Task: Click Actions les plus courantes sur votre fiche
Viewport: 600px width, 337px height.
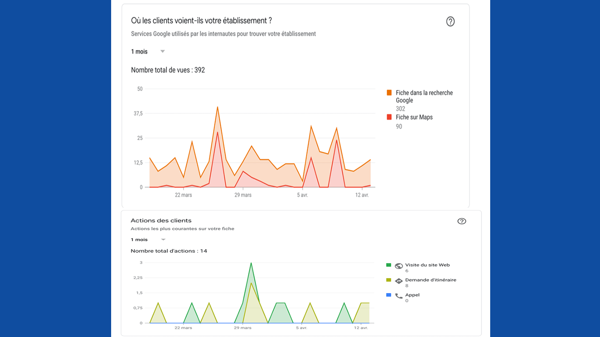Action: 182,229
